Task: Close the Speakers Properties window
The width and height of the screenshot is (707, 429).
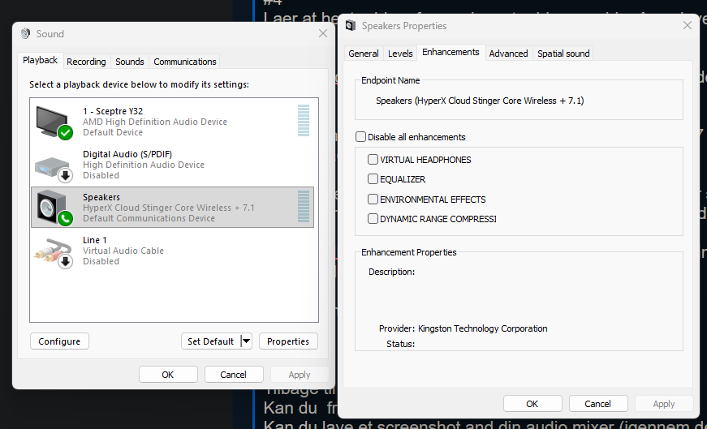Action: coord(688,25)
